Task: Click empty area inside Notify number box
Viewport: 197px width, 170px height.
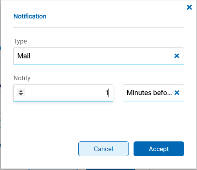Action: (65, 93)
